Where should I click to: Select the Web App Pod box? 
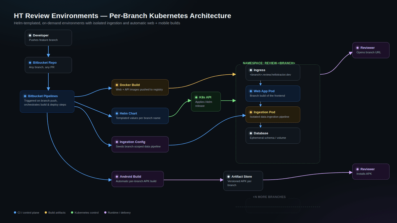click(273, 93)
